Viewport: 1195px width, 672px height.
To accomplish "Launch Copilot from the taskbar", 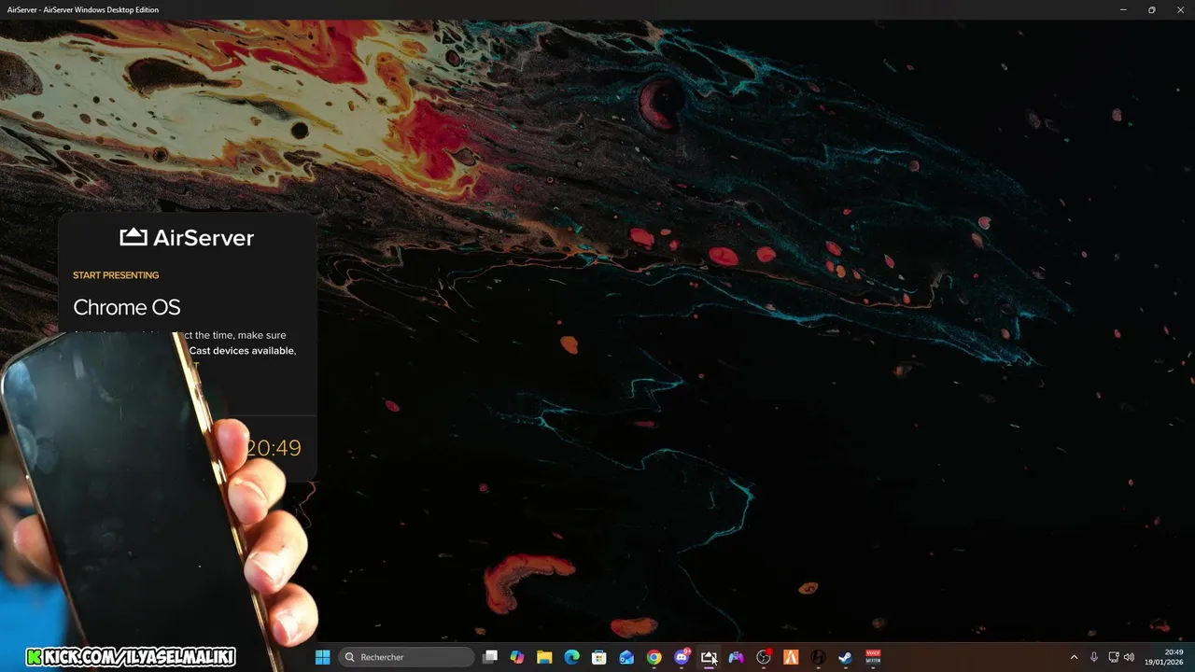I will (517, 657).
